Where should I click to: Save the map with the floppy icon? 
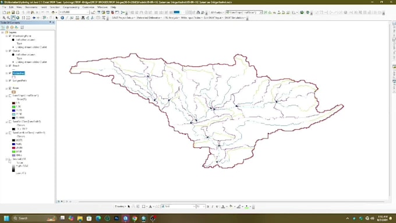coord(13,12)
